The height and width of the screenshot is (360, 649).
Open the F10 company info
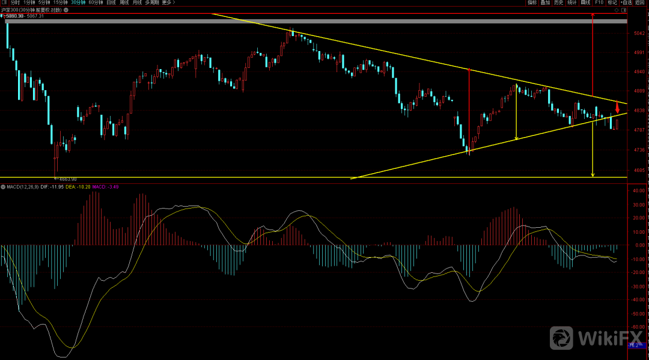click(x=599, y=3)
